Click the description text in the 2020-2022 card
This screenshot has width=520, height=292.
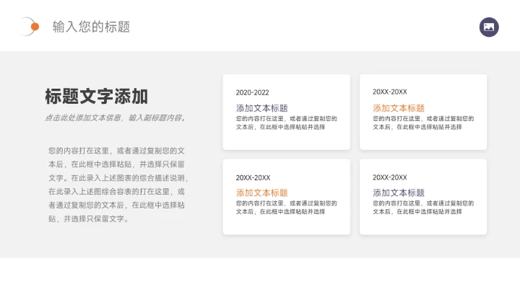[x=287, y=123]
